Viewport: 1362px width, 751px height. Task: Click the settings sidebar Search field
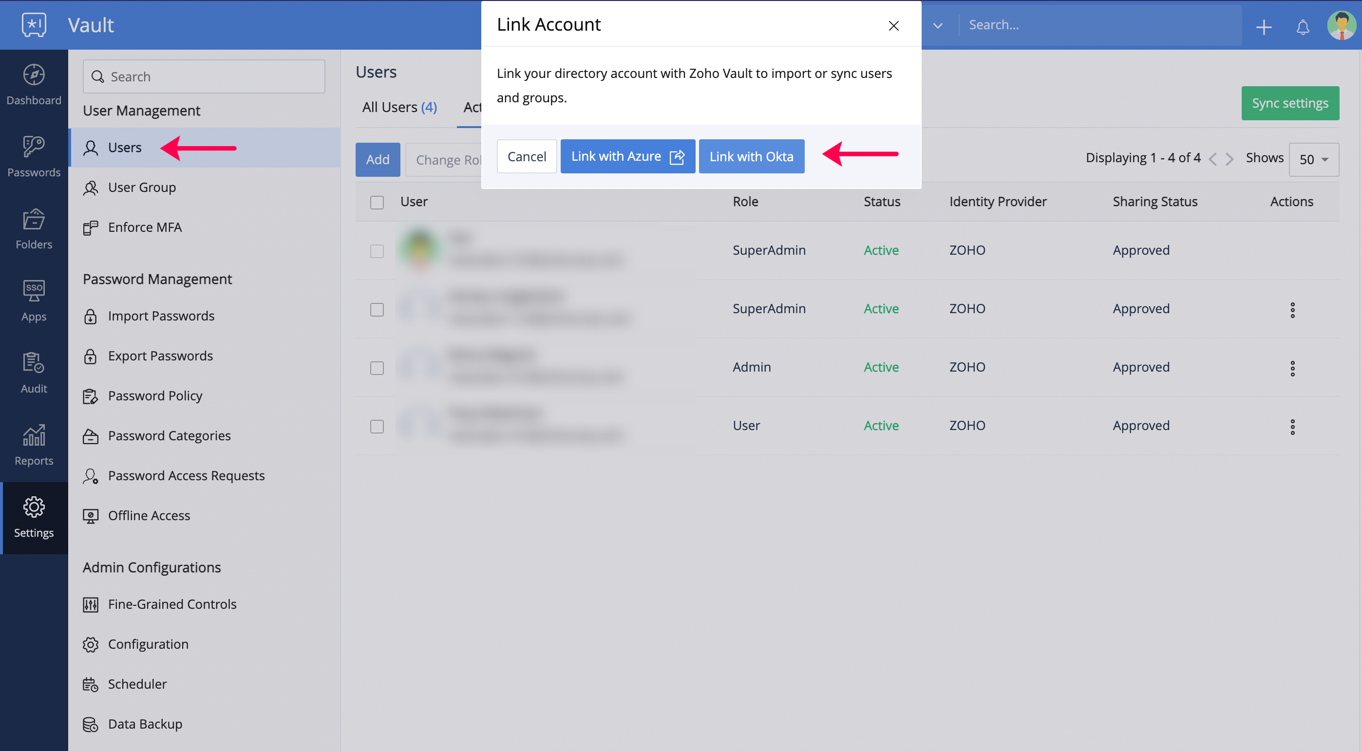coord(204,76)
